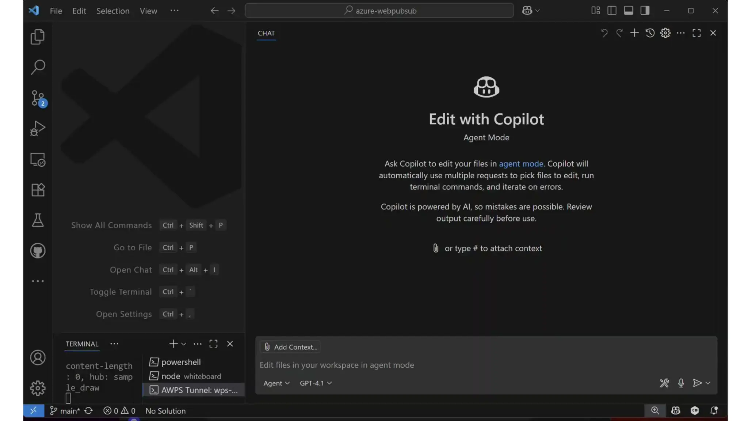Open the Selection menu

(x=112, y=11)
